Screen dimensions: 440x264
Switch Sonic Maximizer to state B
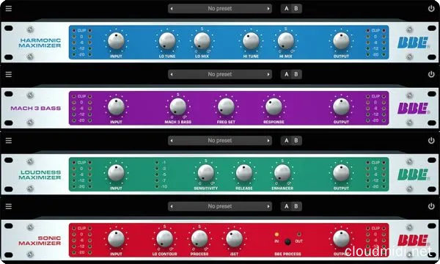[x=296, y=206]
